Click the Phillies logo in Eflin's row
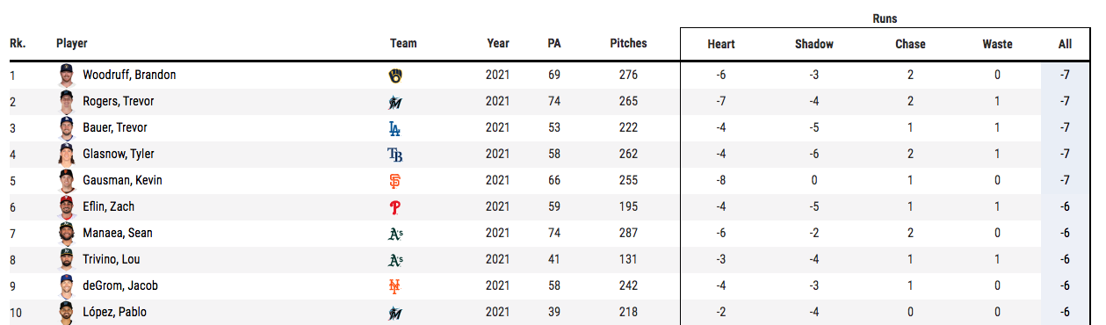The height and width of the screenshot is (325, 1106). click(395, 207)
